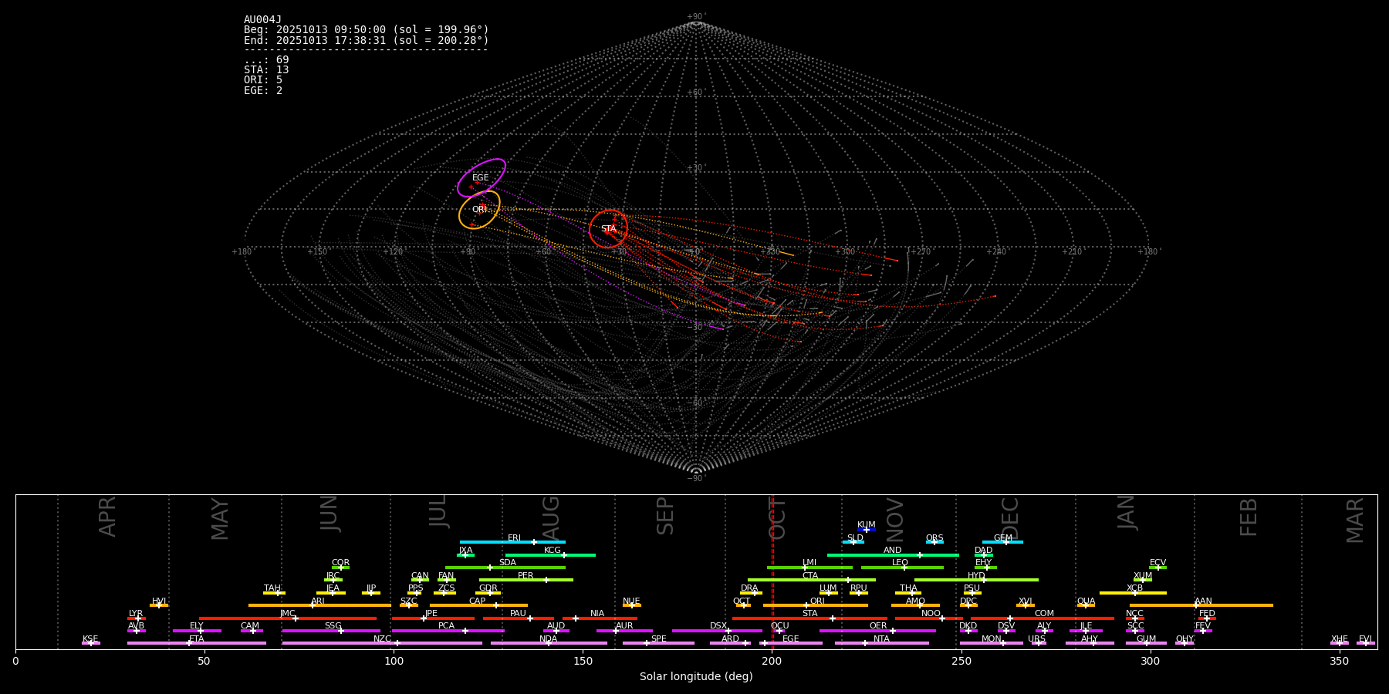The width and height of the screenshot is (1389, 694).
Task: Click the MAR month label
Action: 1355,520
